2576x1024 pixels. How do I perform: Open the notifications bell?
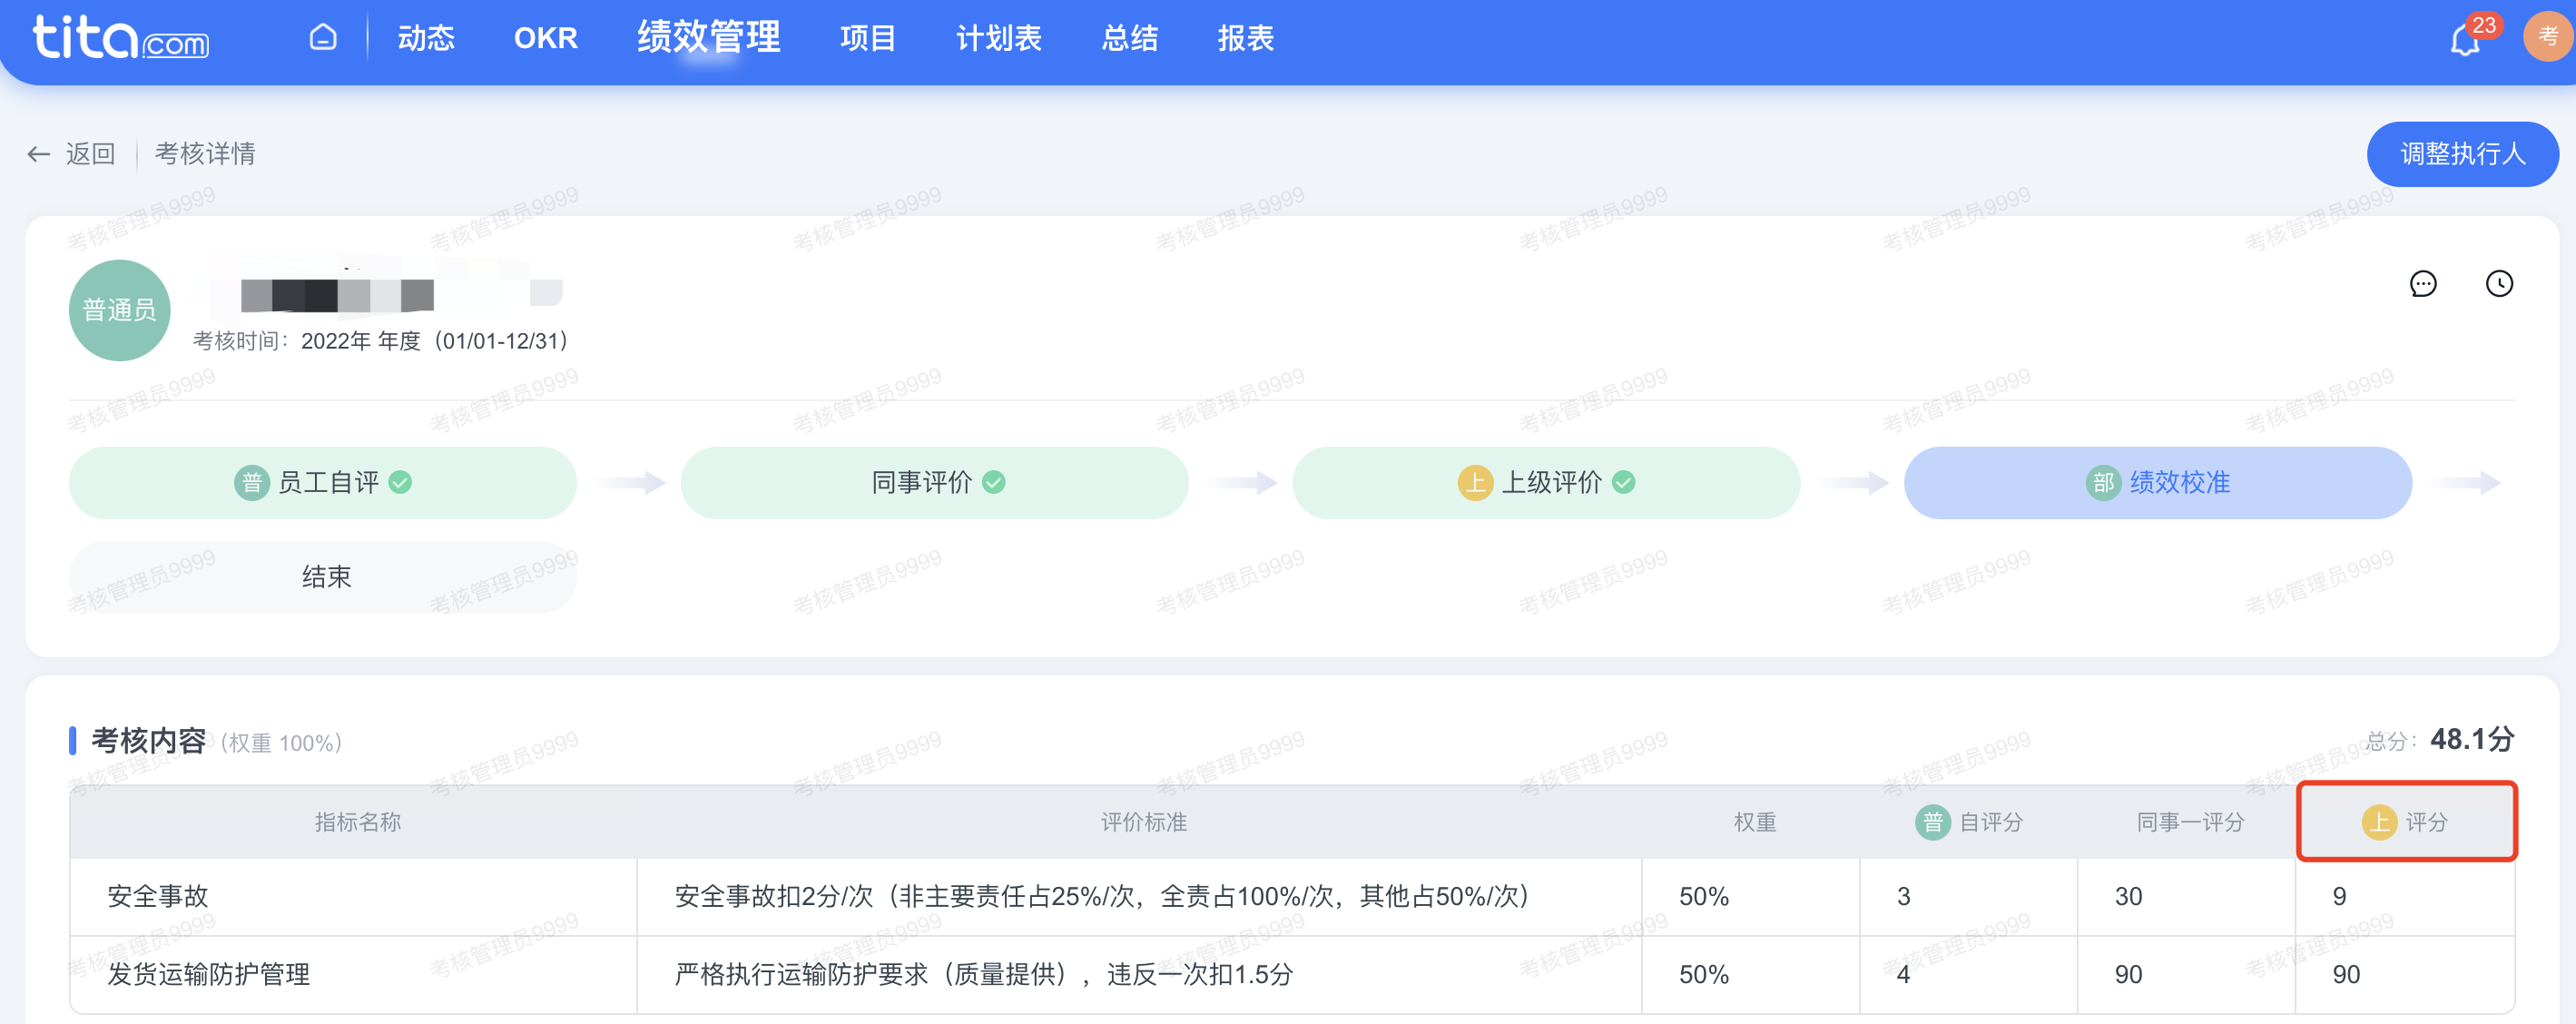tap(2464, 41)
